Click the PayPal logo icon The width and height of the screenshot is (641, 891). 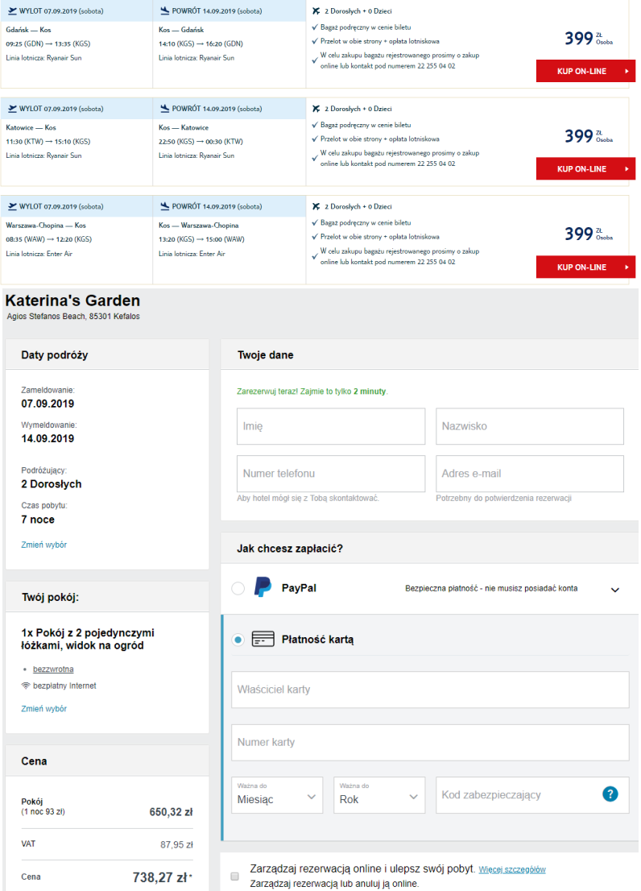[x=263, y=587]
